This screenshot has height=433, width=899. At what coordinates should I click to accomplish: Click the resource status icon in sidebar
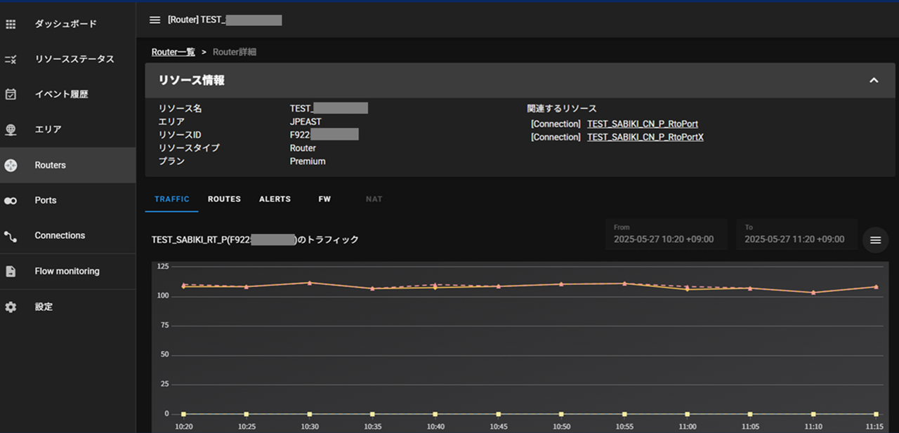point(11,60)
